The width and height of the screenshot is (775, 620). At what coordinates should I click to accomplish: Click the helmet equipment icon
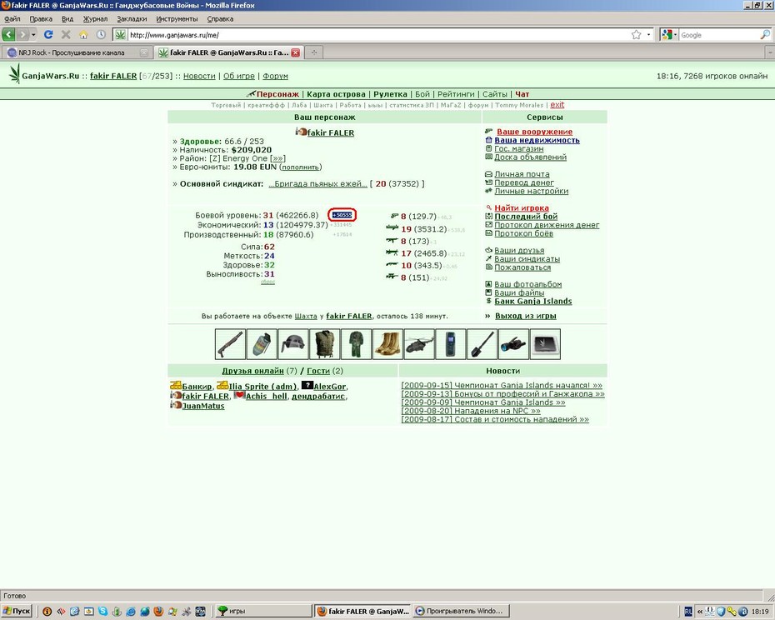tap(293, 344)
